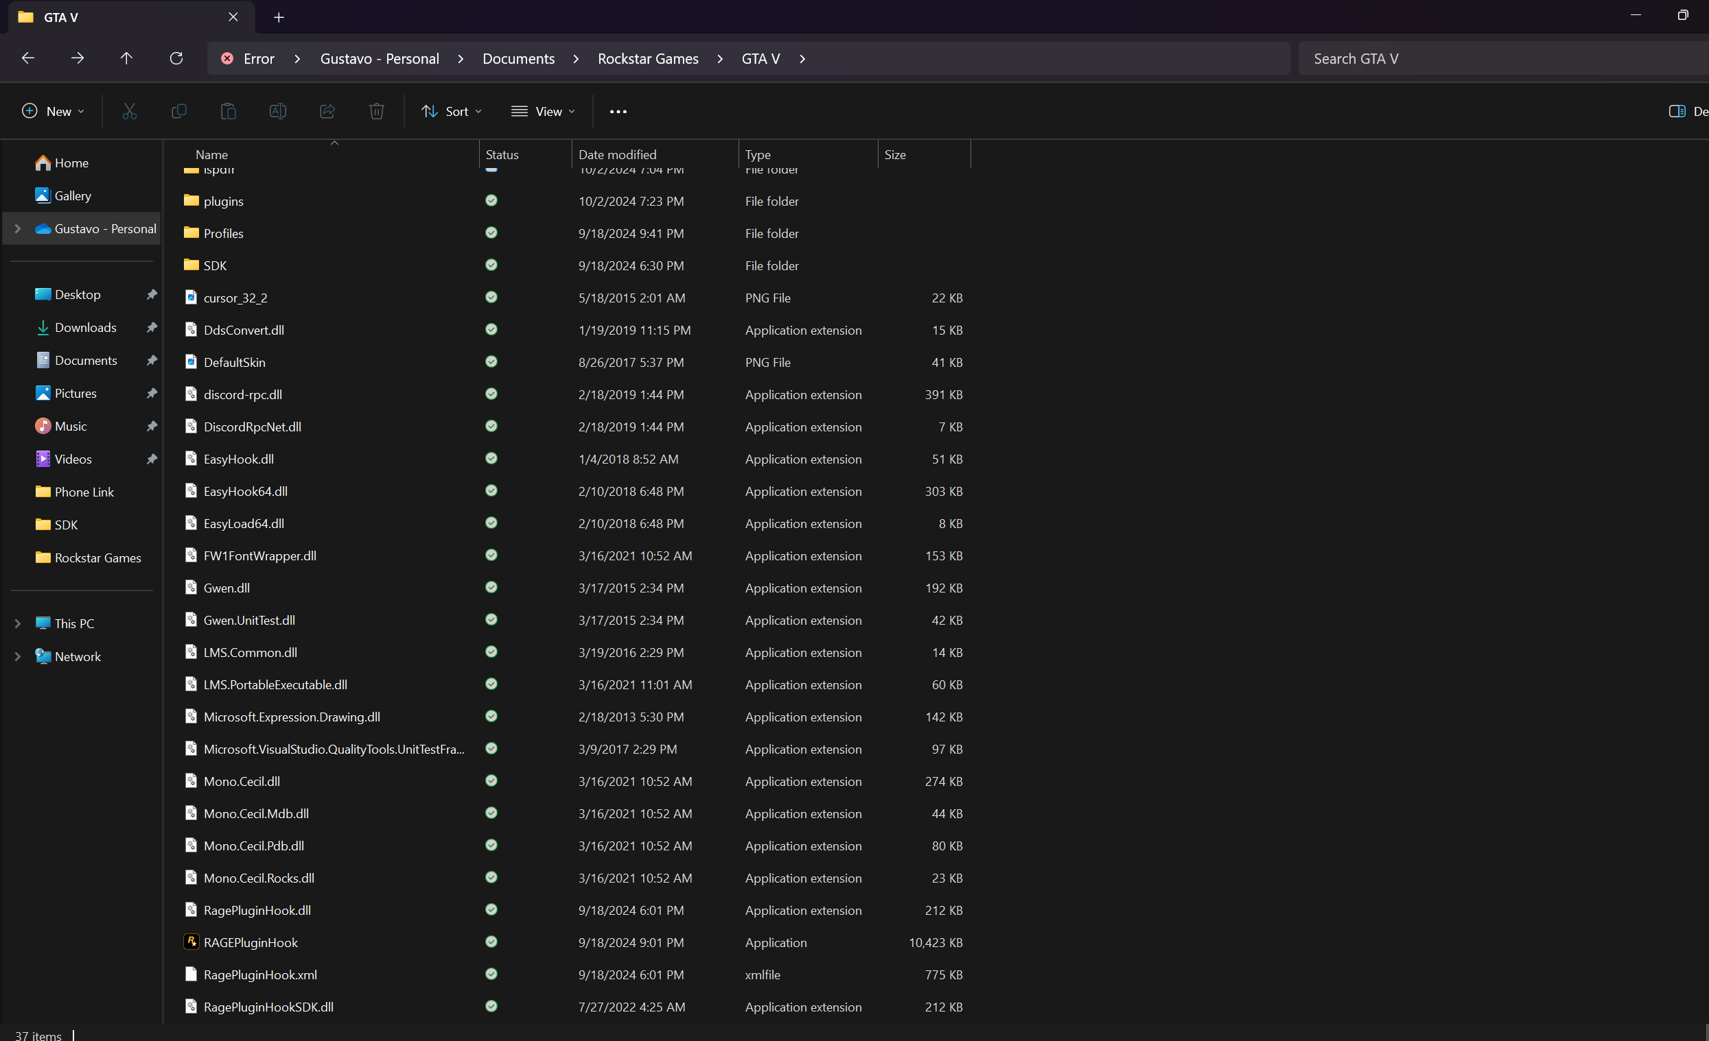Click the Search GTA V field
Viewport: 1709px width, 1041px height.
coord(1498,58)
